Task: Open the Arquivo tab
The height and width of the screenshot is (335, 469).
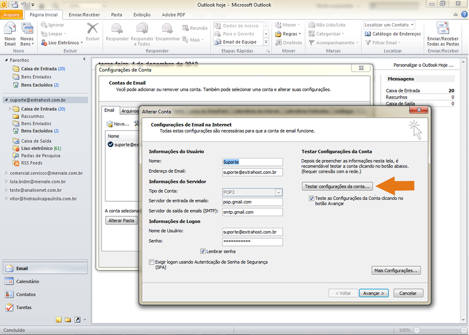Action: point(12,14)
